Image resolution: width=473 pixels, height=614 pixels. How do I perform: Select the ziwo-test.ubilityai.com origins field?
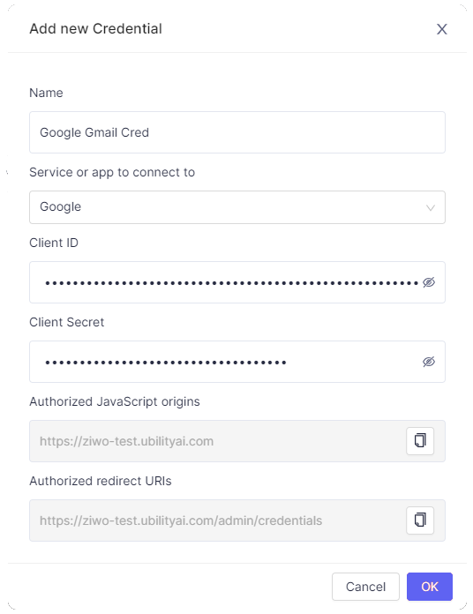point(217,441)
